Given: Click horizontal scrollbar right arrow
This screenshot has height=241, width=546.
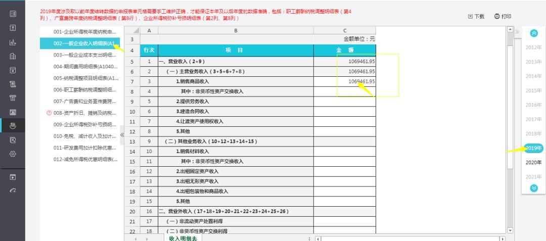Looking at the screenshot, I should 502,239.
